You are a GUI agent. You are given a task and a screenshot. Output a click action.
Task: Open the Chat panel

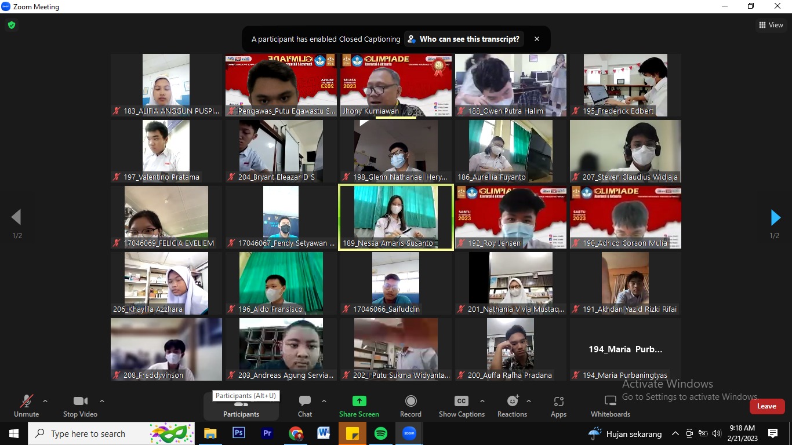pyautogui.click(x=305, y=406)
